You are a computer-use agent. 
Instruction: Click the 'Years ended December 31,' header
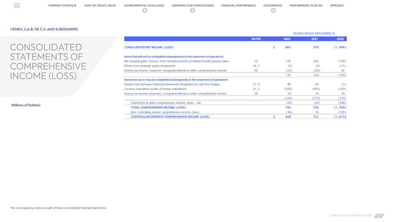[x=314, y=33]
